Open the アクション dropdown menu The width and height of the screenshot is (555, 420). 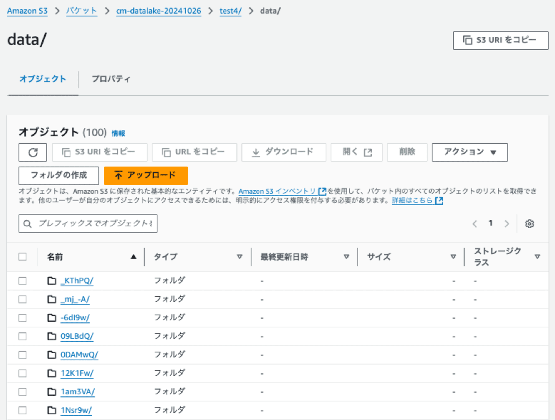[x=470, y=152]
